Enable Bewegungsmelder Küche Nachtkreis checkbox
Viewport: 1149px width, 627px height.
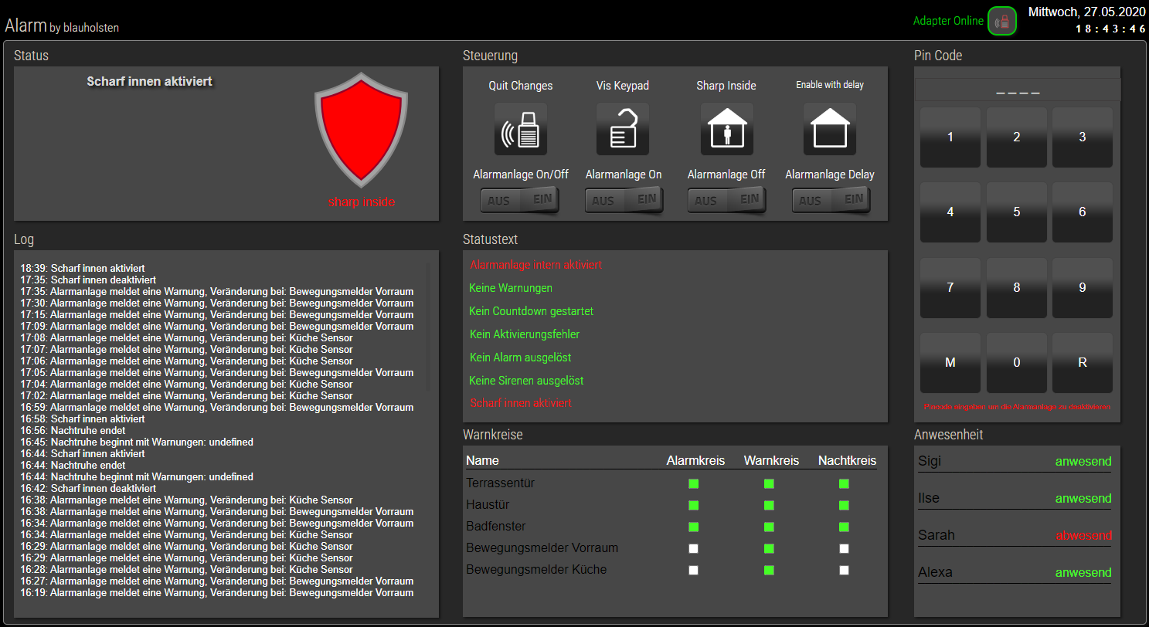tap(844, 570)
